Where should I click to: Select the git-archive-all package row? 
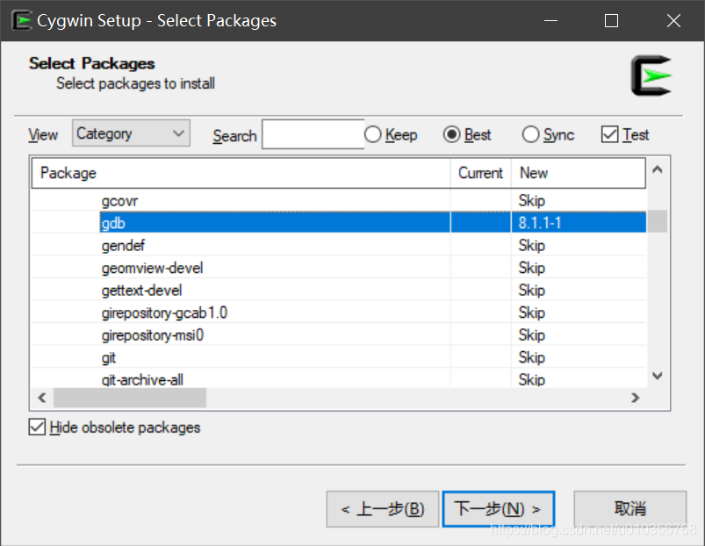[x=339, y=378]
